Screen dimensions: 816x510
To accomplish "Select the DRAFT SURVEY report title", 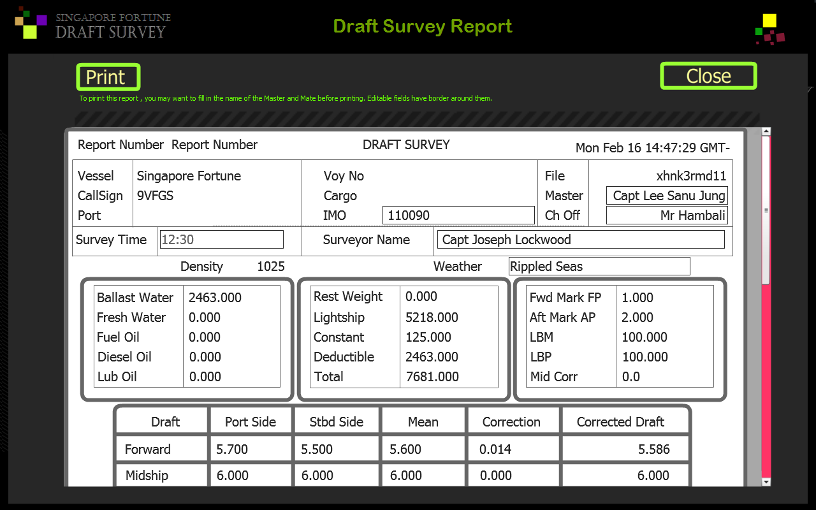I will 406,145.
